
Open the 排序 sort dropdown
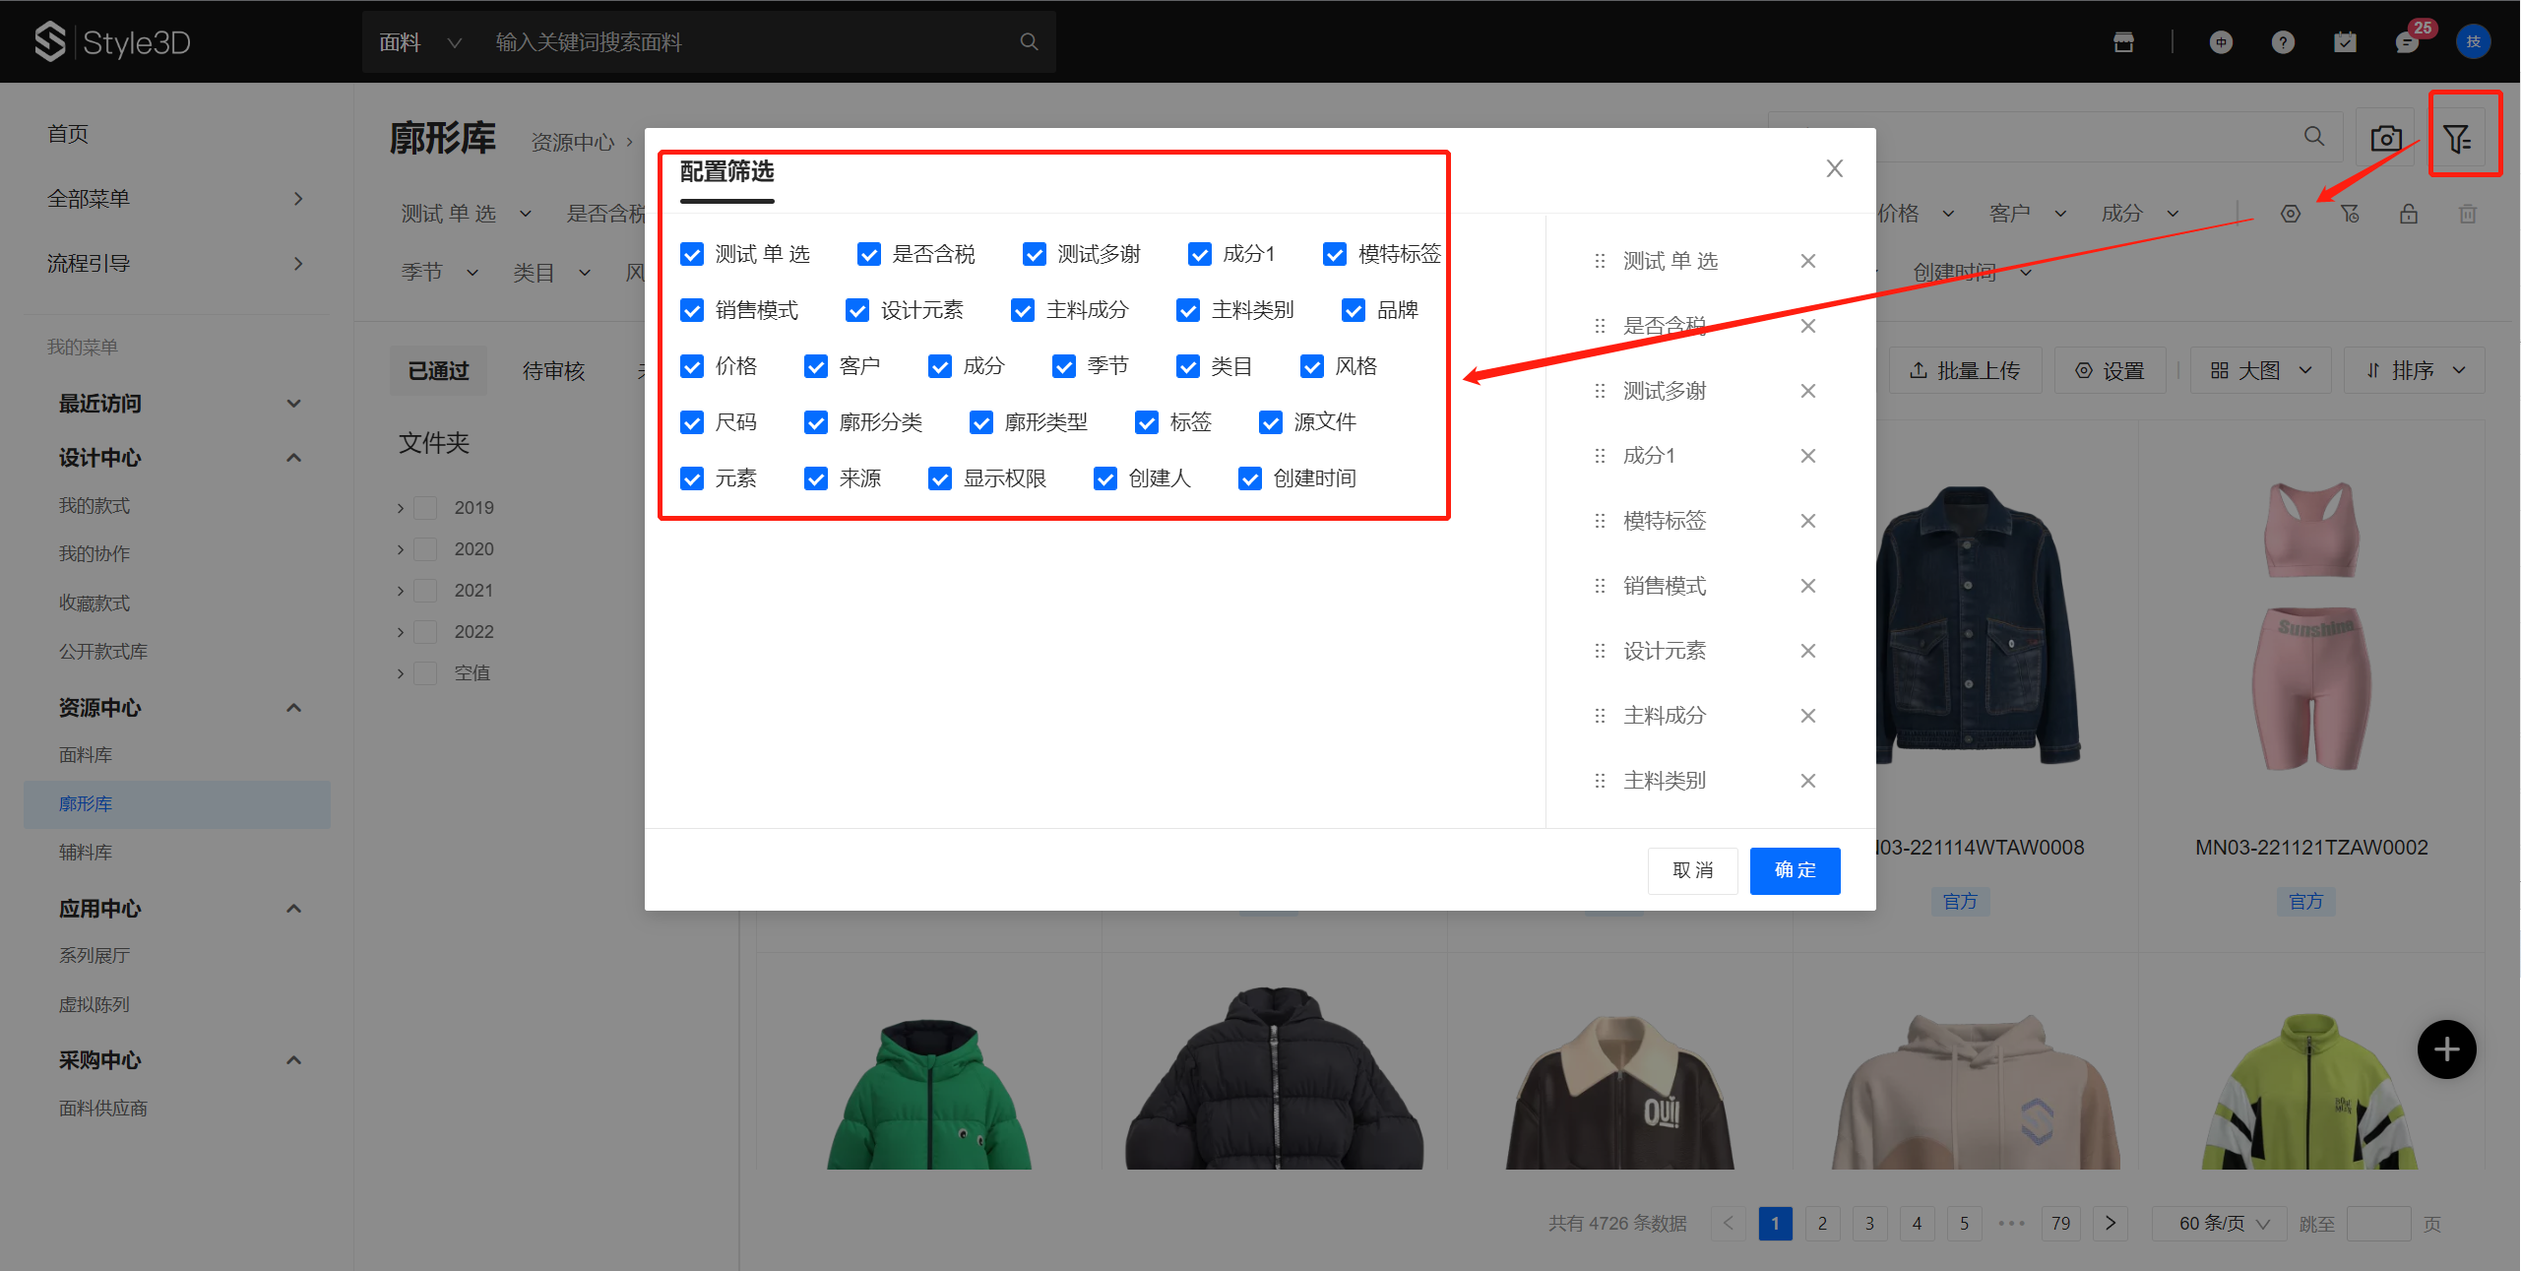[x=2414, y=370]
